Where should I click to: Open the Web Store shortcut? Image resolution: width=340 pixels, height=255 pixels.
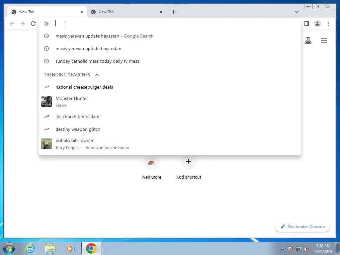point(151,168)
